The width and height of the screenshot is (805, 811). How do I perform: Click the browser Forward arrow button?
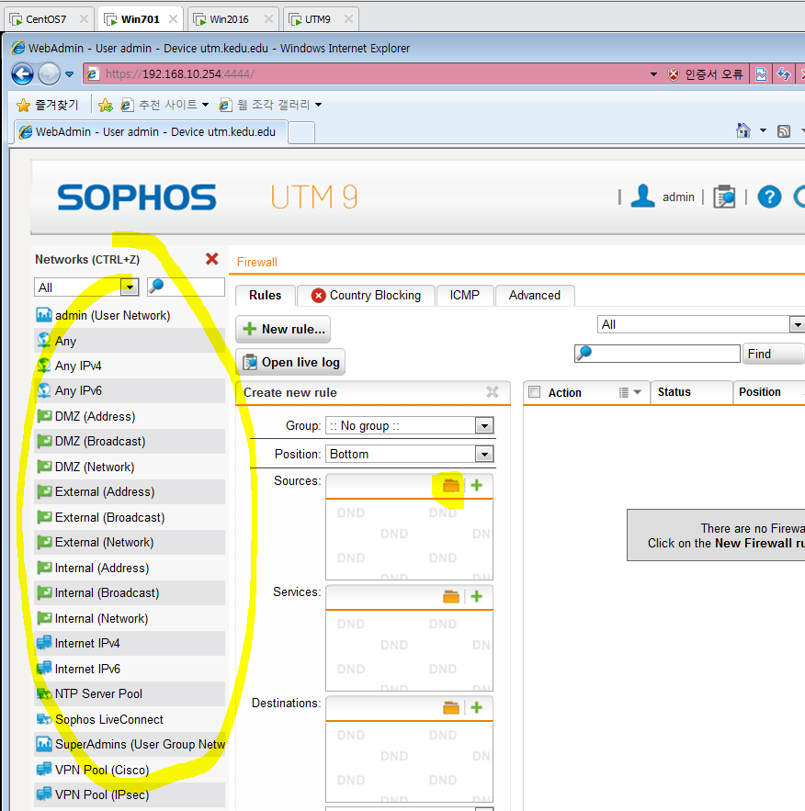49,74
